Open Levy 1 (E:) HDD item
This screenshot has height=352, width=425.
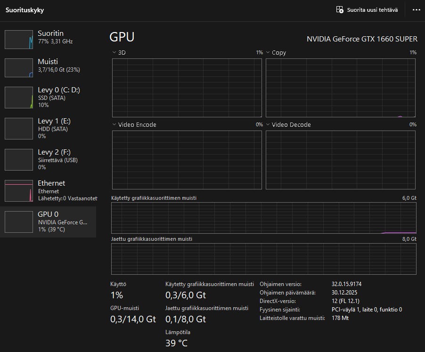click(53, 128)
